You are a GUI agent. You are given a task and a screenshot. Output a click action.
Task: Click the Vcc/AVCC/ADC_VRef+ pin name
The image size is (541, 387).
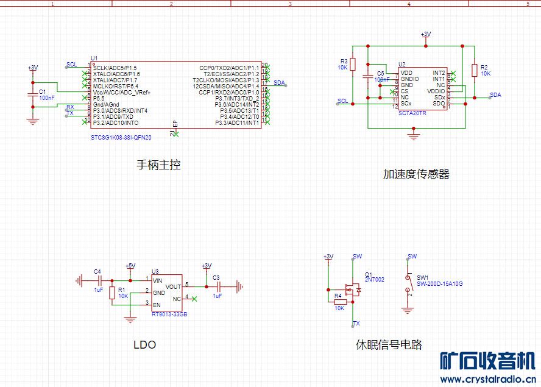pos(122,93)
